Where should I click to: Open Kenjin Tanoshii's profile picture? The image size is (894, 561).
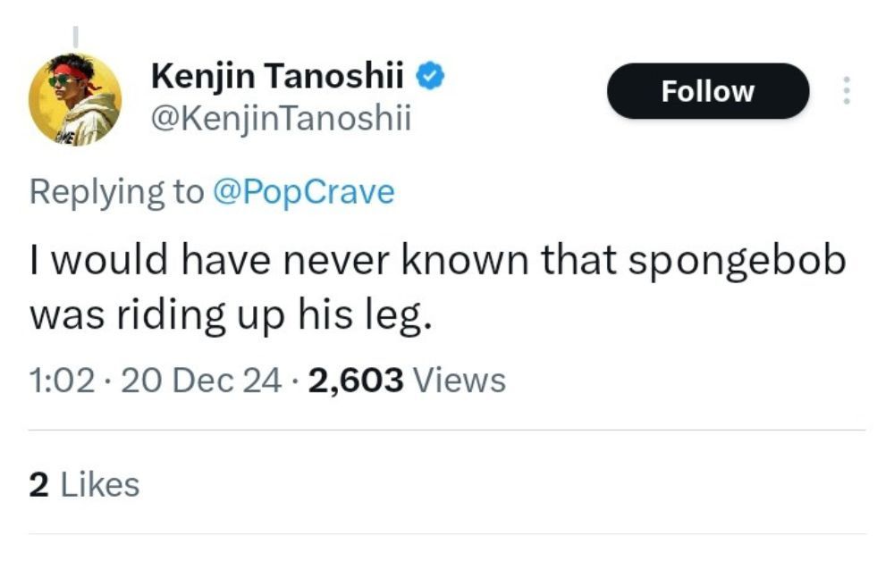75,99
